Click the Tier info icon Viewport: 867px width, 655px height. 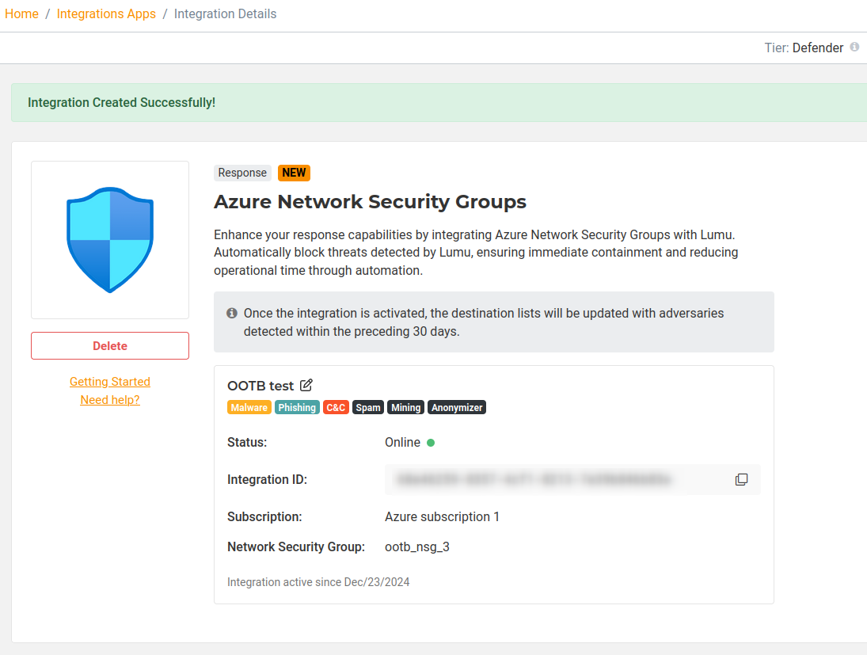tap(854, 48)
